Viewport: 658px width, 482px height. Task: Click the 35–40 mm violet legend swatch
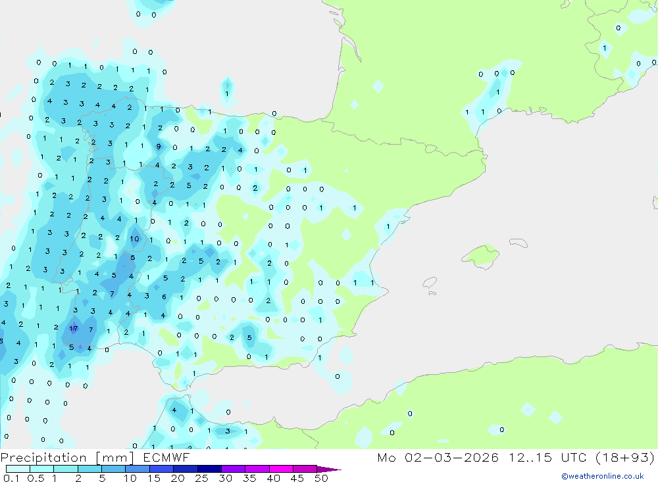tap(257, 469)
